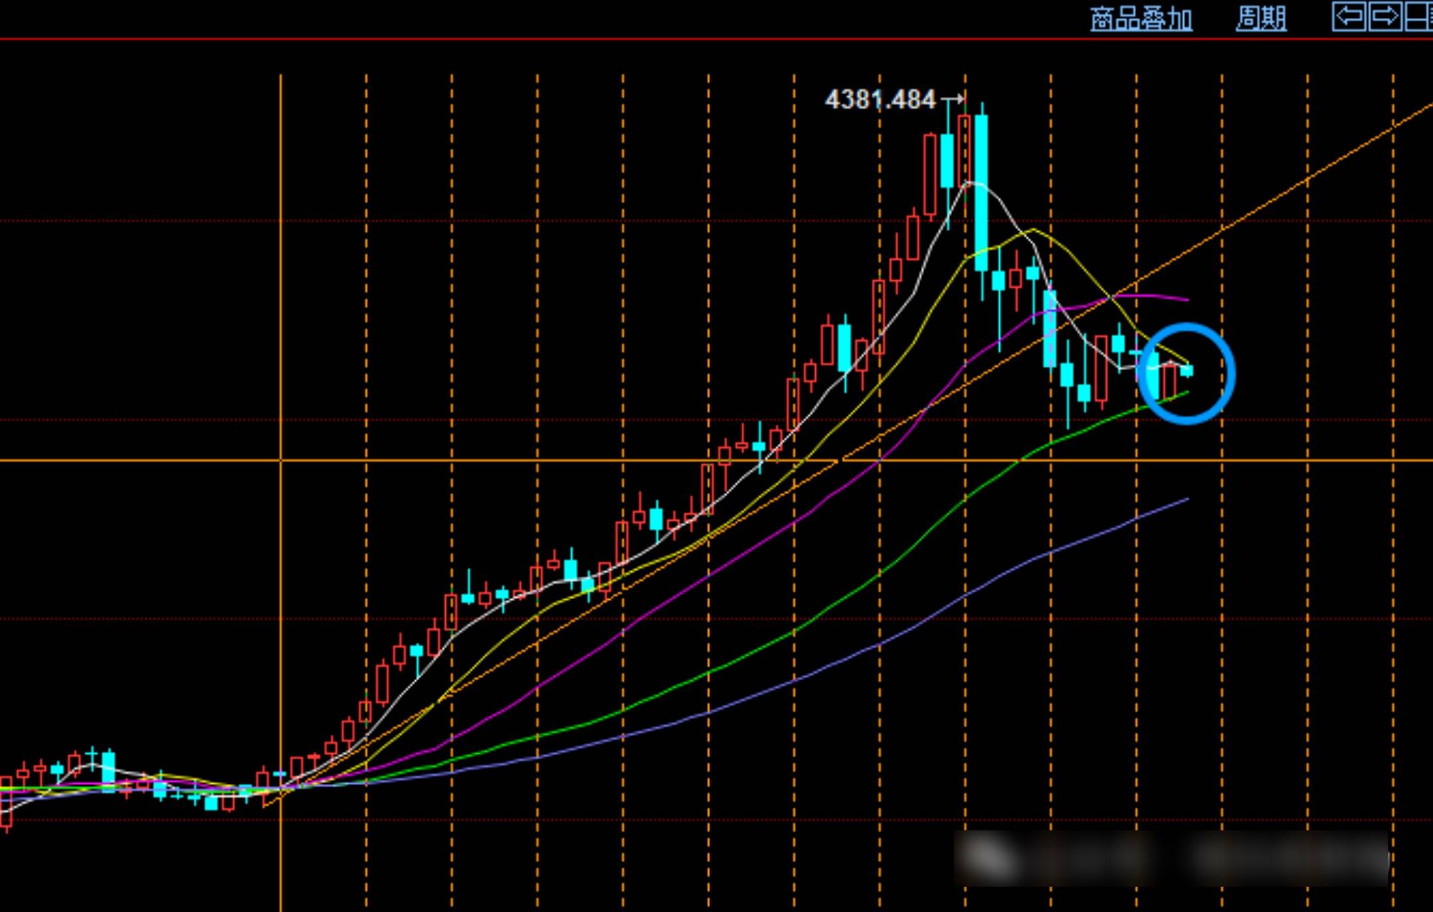
Task: Select the red candle at the chart peak
Action: pyautogui.click(x=964, y=149)
